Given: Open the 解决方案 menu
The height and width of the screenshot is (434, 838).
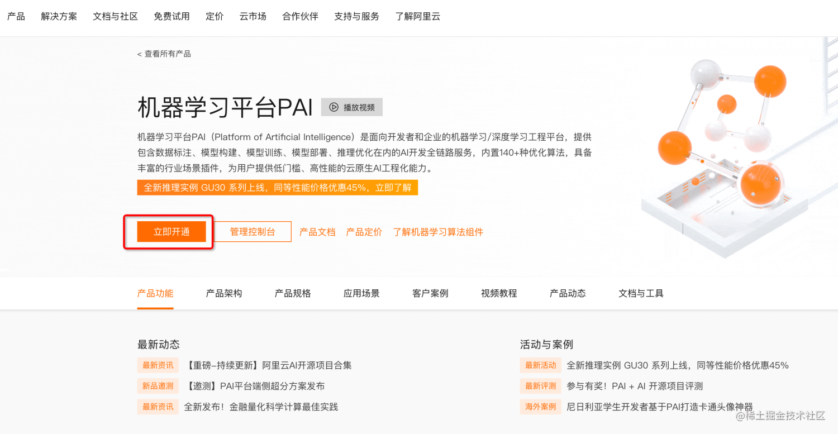Looking at the screenshot, I should point(59,16).
